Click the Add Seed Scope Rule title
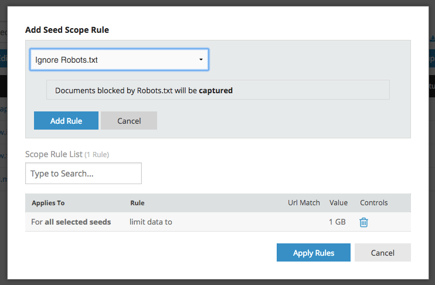Viewport: 435px width, 285px height. click(67, 30)
